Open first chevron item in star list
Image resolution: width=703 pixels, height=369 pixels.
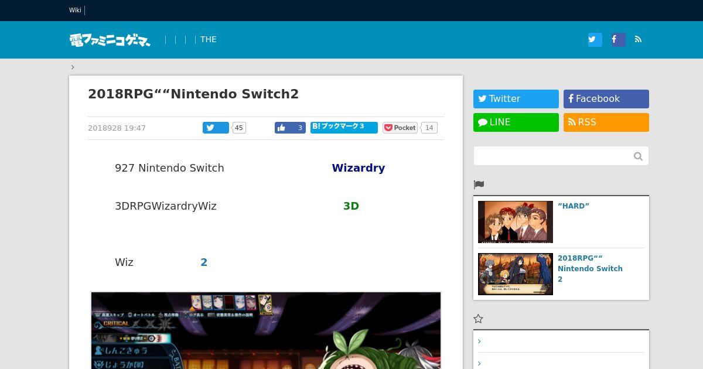479,341
